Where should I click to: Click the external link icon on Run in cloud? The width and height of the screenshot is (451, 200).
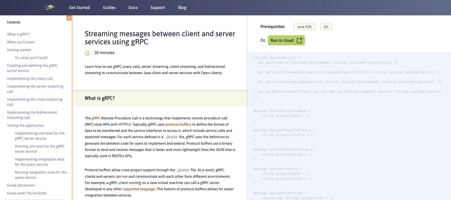(x=299, y=41)
